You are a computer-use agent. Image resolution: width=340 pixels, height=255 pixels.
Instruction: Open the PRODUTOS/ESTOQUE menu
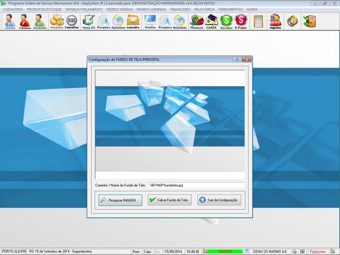tap(44, 9)
